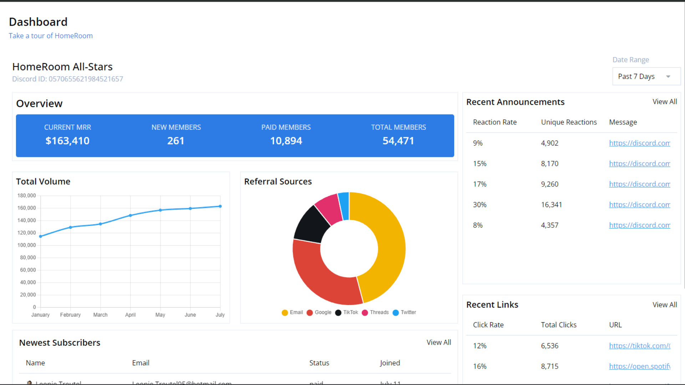This screenshot has height=385, width=685.
Task: Click the Twitter legend dot
Action: 396,313
